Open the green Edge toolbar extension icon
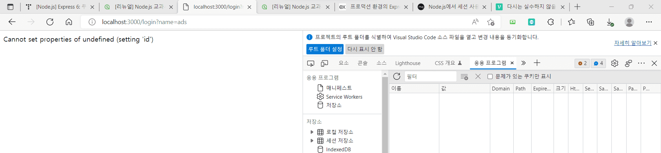Screen dimensions: 661x153 [513, 22]
